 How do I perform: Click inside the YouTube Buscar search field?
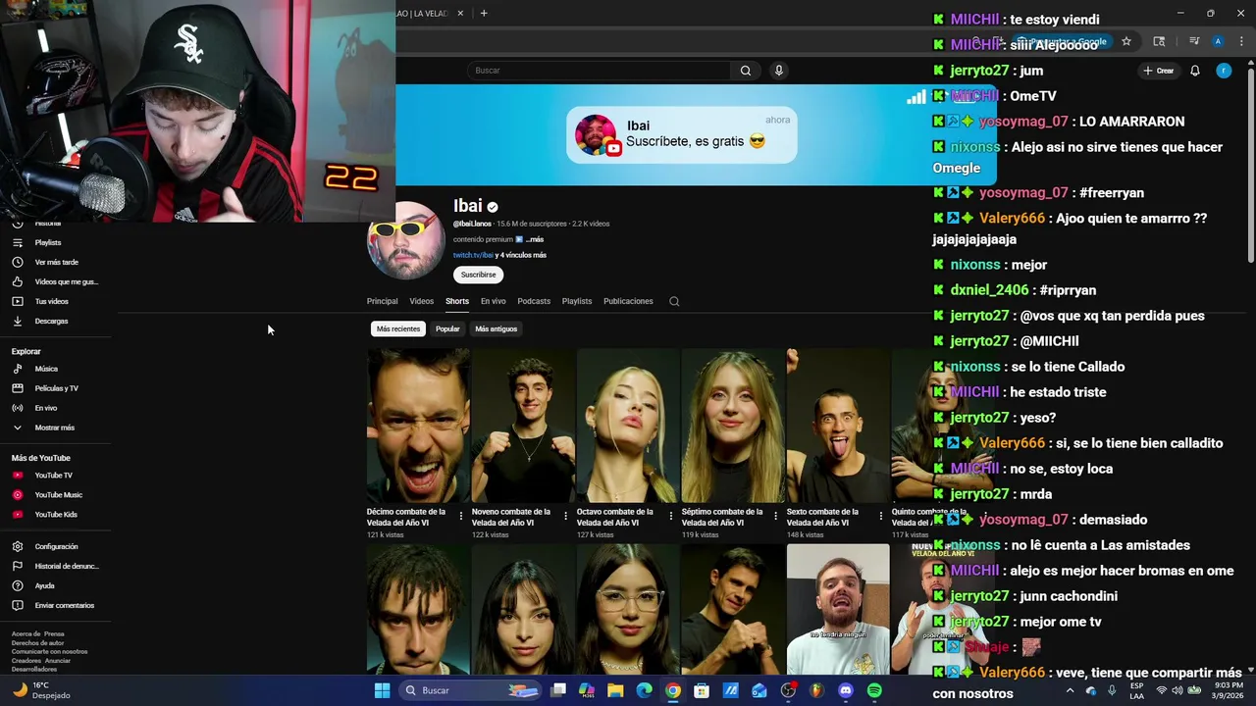tap(599, 71)
